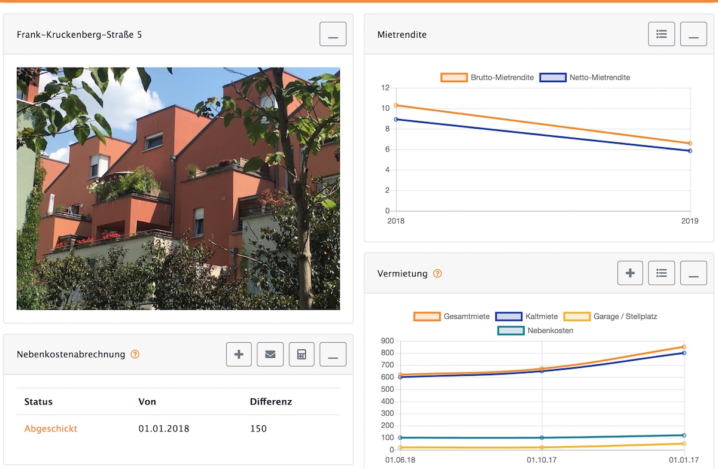
Task: Click the Von column header
Action: (147, 401)
